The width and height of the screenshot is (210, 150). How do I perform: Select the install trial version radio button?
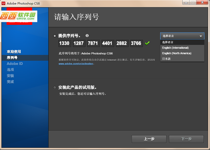click(55, 88)
